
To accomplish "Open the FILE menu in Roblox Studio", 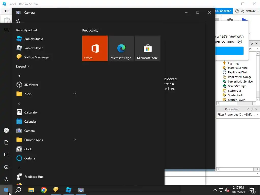I will pos(6,11).
